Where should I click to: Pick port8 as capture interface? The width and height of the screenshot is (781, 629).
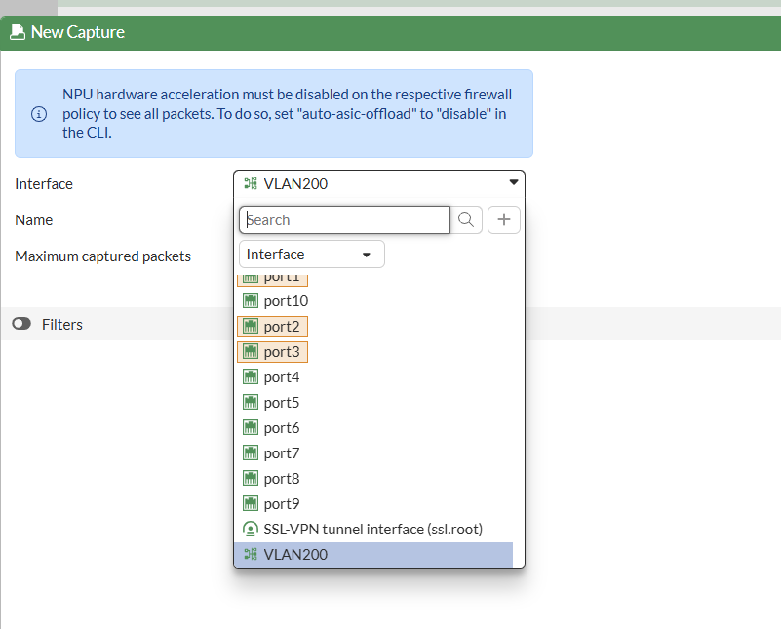(281, 479)
